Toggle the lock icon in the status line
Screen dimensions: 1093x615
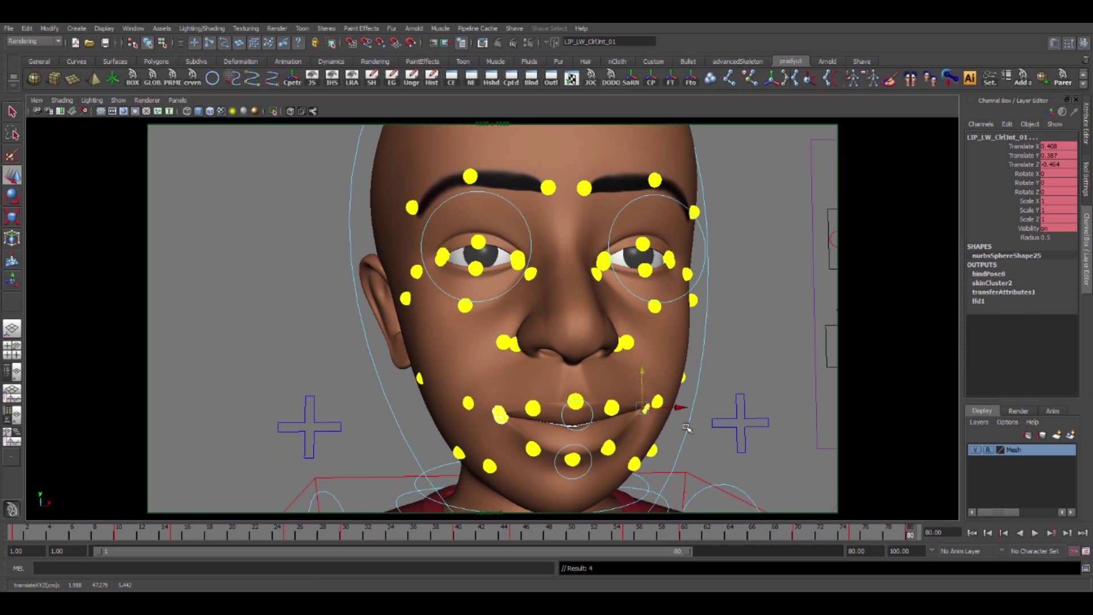[x=315, y=42]
